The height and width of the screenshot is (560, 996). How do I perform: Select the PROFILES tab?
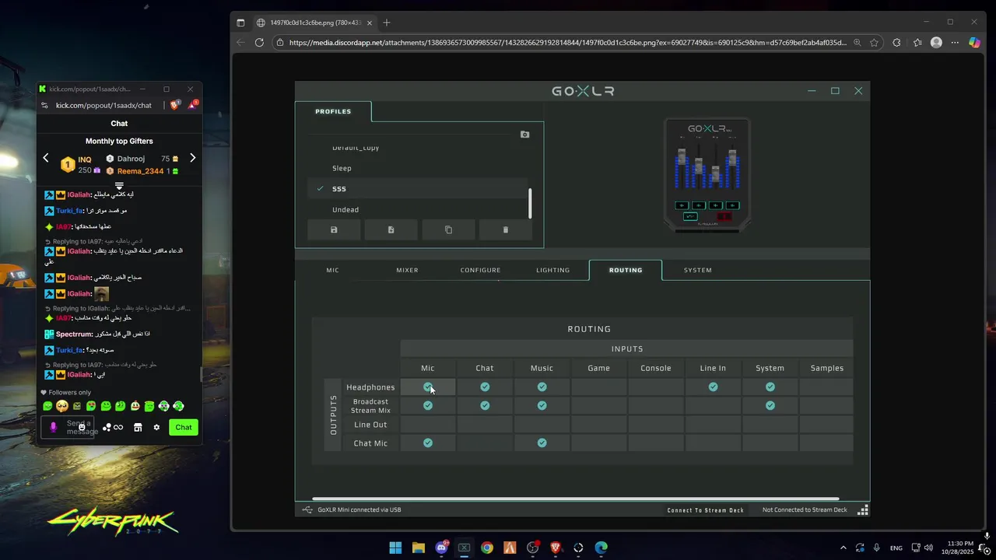coord(333,111)
